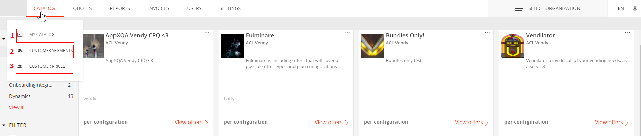Switch to the Quotes tab
641x136 pixels.
tap(82, 8)
